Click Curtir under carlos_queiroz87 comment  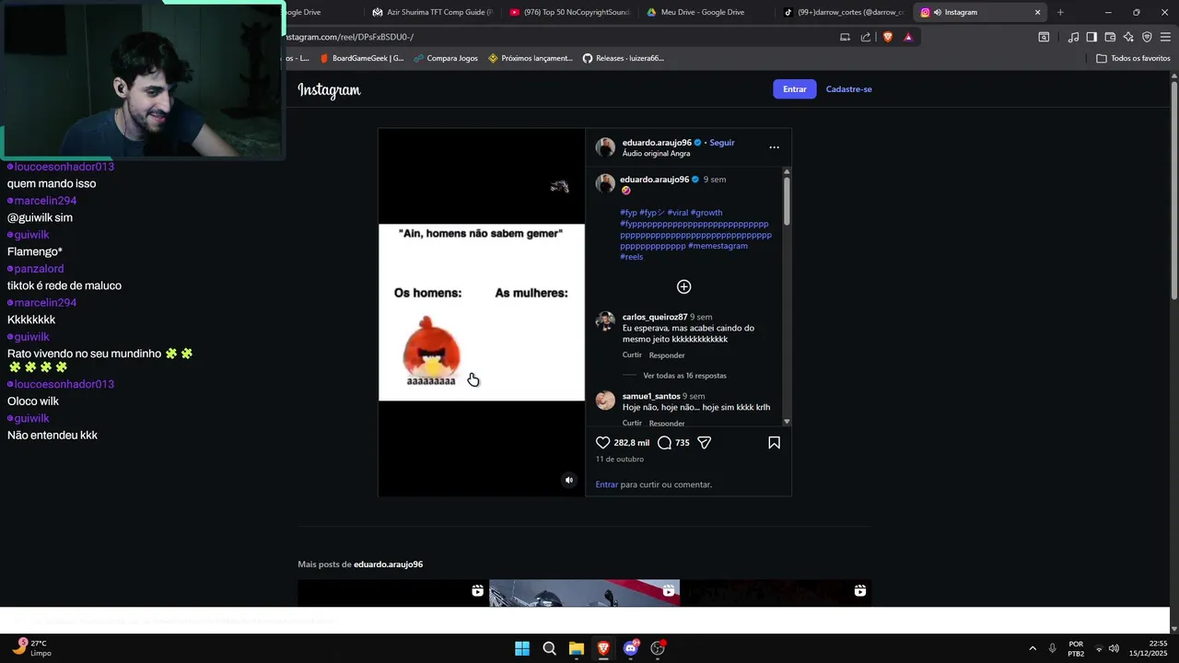point(632,355)
